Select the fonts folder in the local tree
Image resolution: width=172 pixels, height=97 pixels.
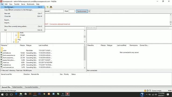(x=21, y=33)
